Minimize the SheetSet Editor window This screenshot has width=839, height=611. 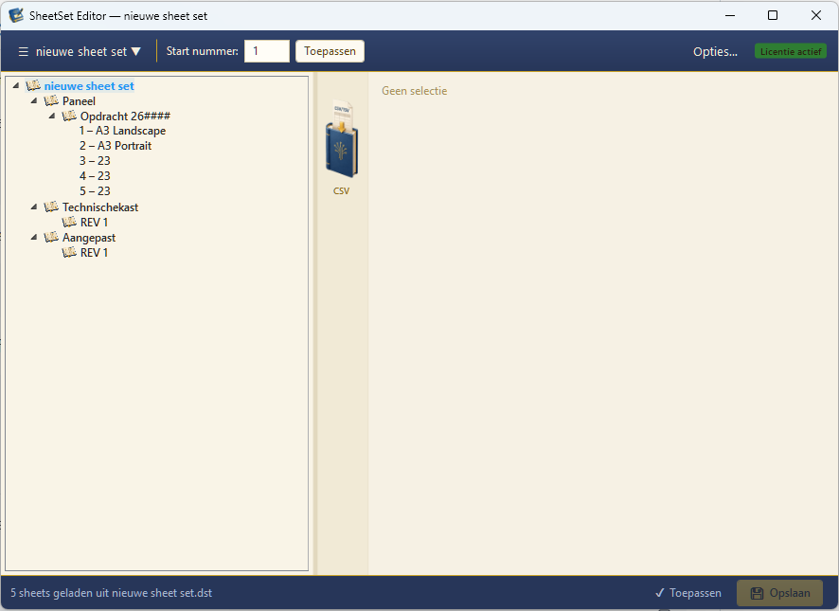click(x=730, y=15)
